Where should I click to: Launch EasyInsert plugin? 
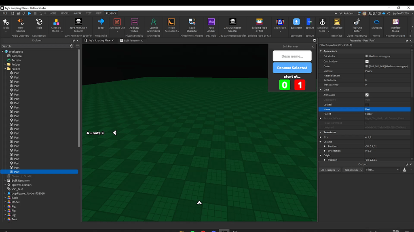(x=296, y=24)
